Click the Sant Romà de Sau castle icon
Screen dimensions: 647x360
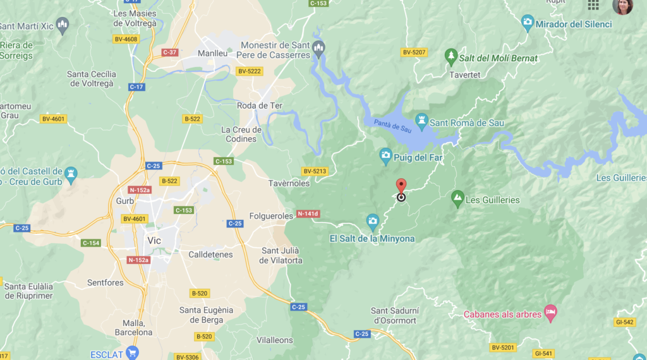[x=421, y=122]
